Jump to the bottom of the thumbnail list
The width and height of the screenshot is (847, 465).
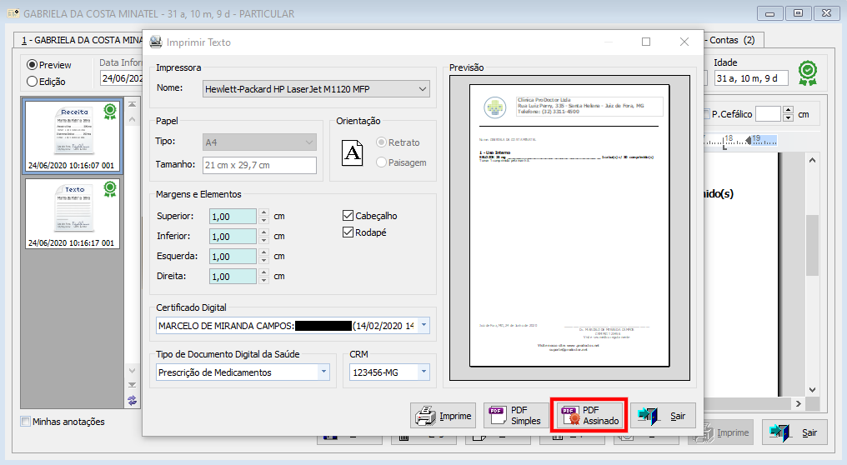(132, 384)
